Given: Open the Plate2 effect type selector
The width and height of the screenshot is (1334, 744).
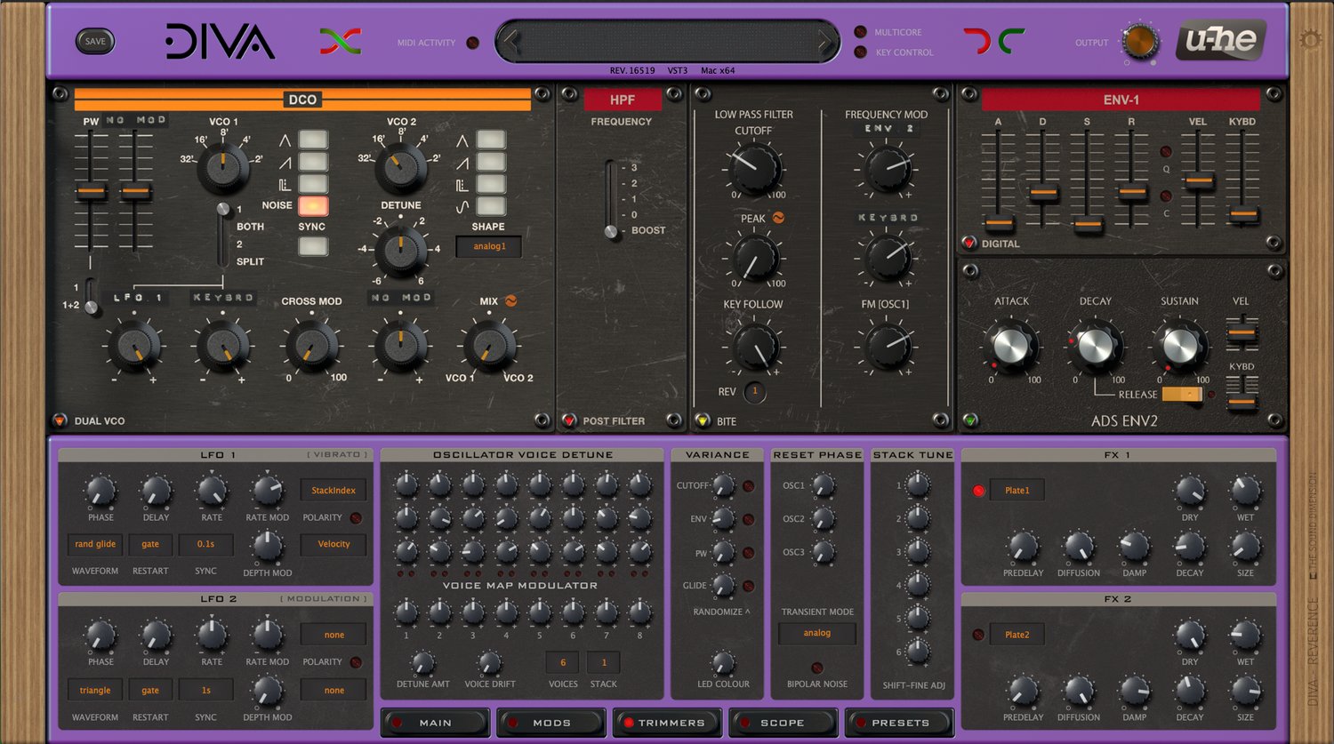Looking at the screenshot, I should [1017, 635].
